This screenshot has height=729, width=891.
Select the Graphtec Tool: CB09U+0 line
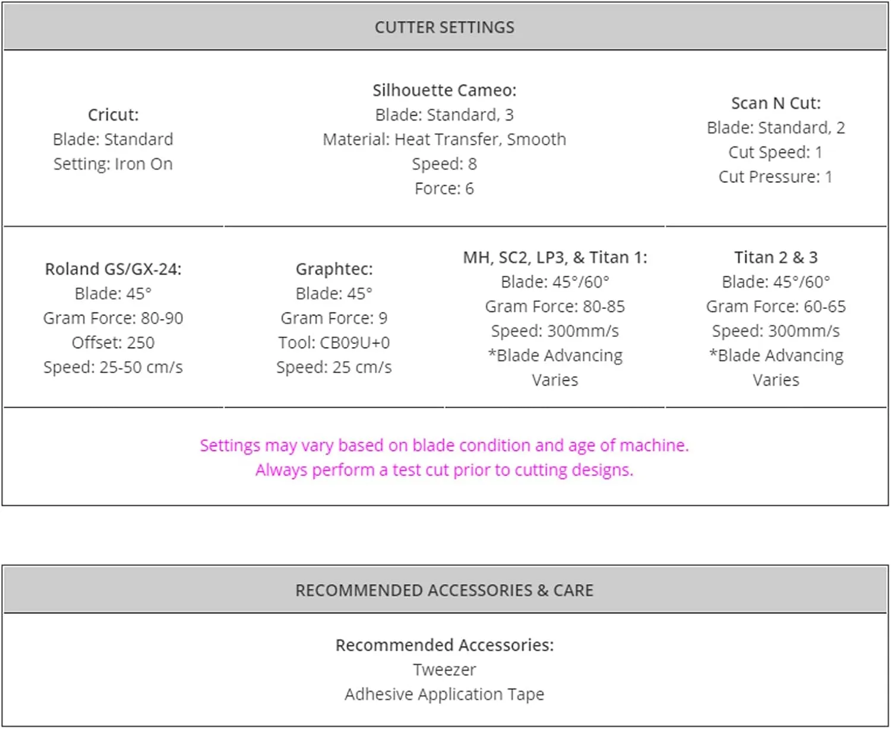[x=334, y=343]
